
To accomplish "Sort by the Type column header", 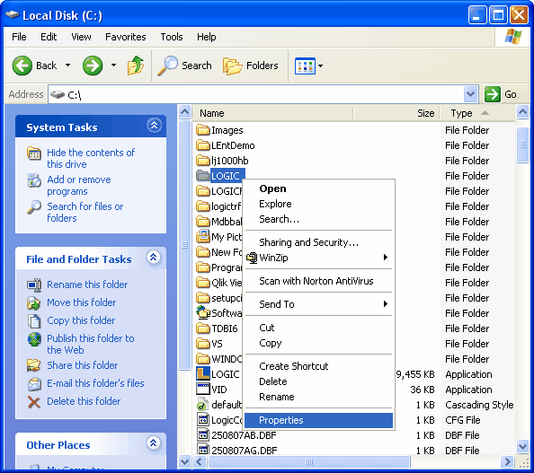I will 477,113.
